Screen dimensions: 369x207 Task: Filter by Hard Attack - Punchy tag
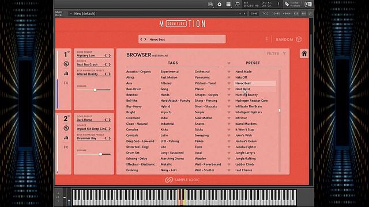175,101
